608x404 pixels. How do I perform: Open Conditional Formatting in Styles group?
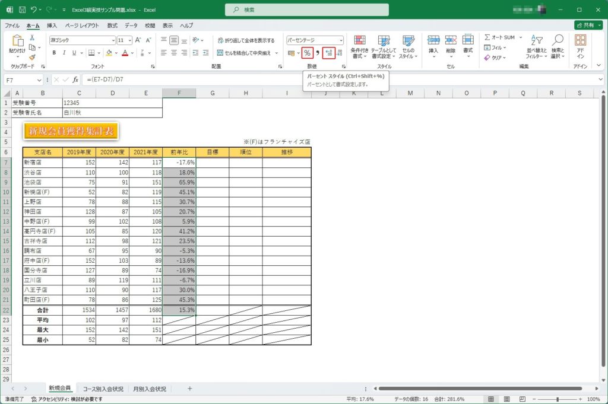pos(359,46)
